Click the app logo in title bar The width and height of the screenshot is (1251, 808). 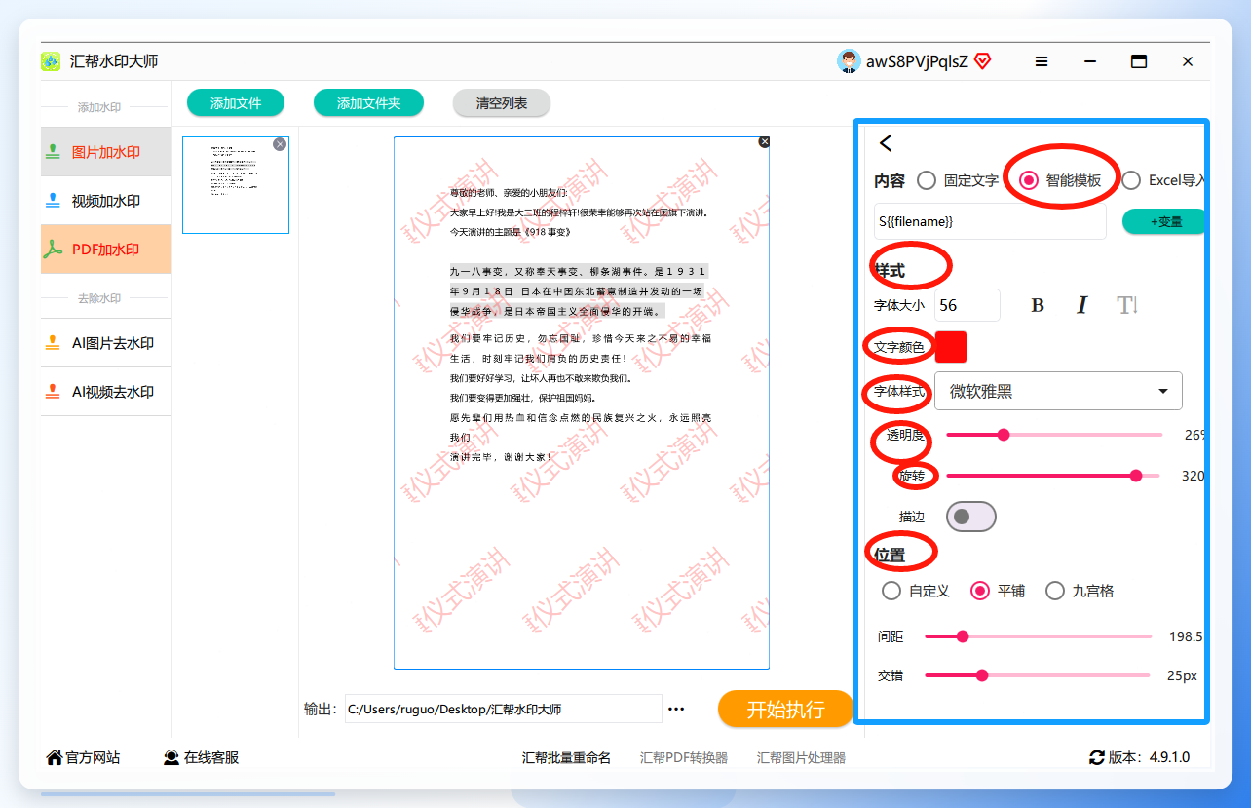[x=51, y=61]
